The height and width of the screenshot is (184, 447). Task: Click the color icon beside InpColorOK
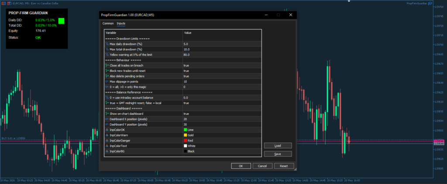107,130
